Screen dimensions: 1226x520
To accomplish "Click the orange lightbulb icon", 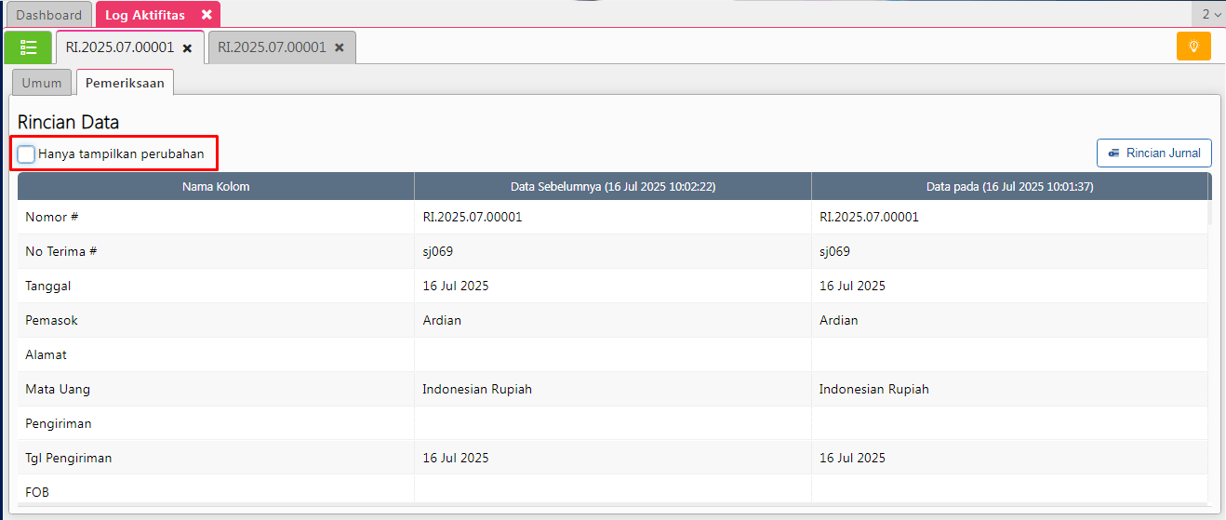I will point(1193,47).
